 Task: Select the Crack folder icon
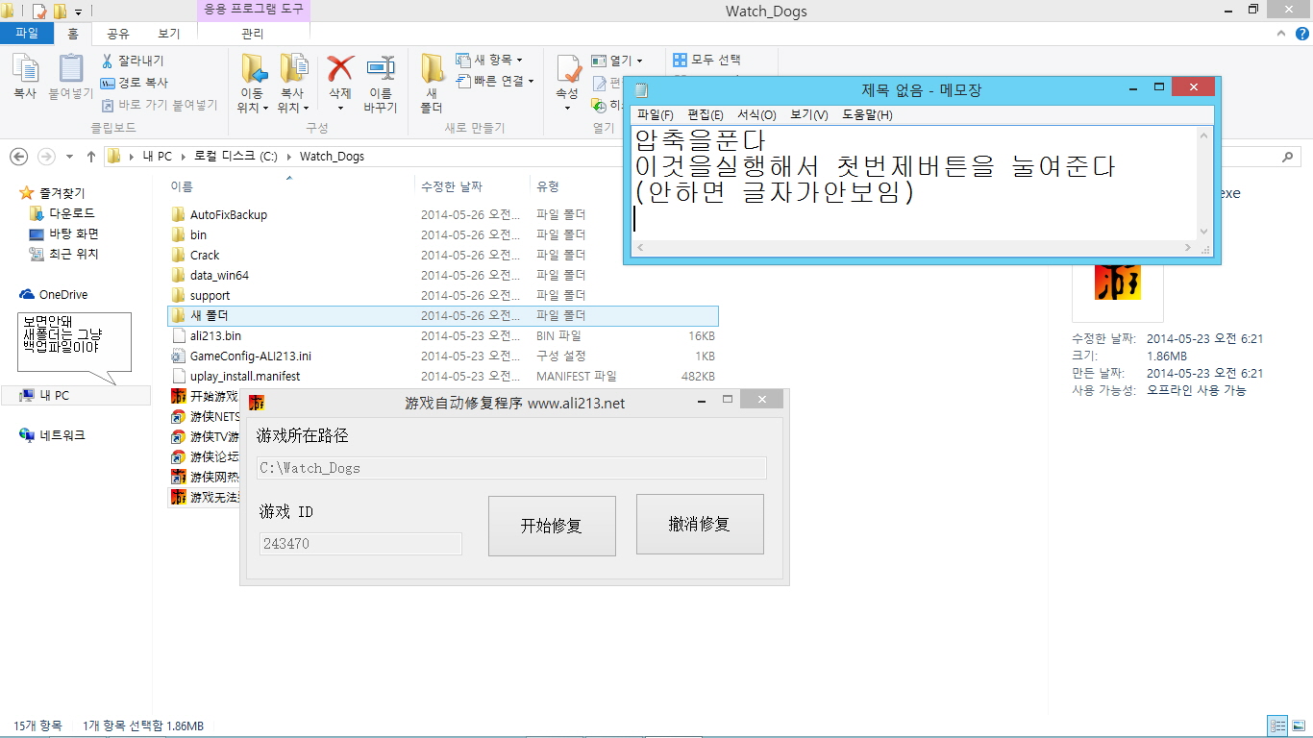coord(179,255)
